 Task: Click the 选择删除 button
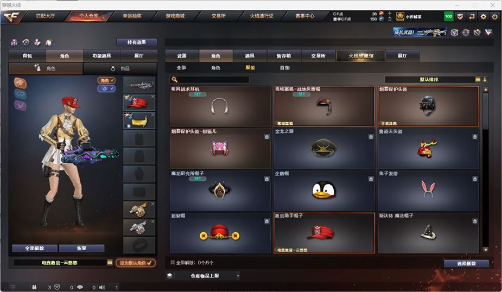[466, 263]
